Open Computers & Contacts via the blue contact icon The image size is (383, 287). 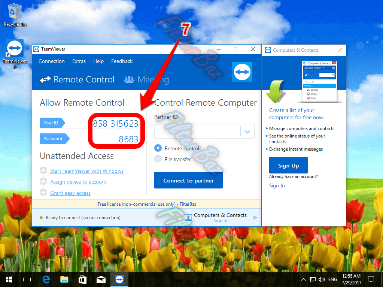[x=188, y=217]
